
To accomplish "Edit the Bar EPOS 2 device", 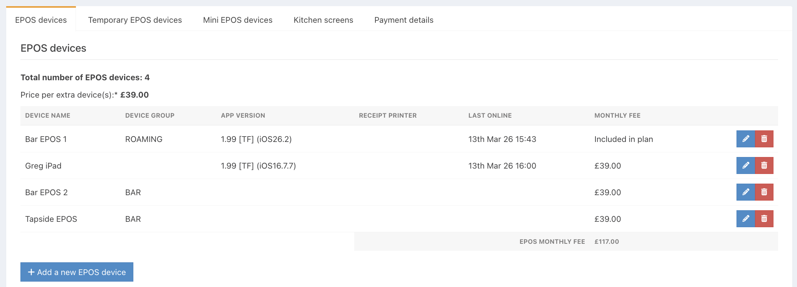I will pyautogui.click(x=745, y=192).
